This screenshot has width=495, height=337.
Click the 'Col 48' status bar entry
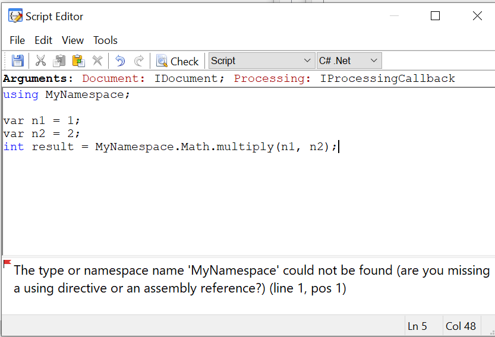461,326
